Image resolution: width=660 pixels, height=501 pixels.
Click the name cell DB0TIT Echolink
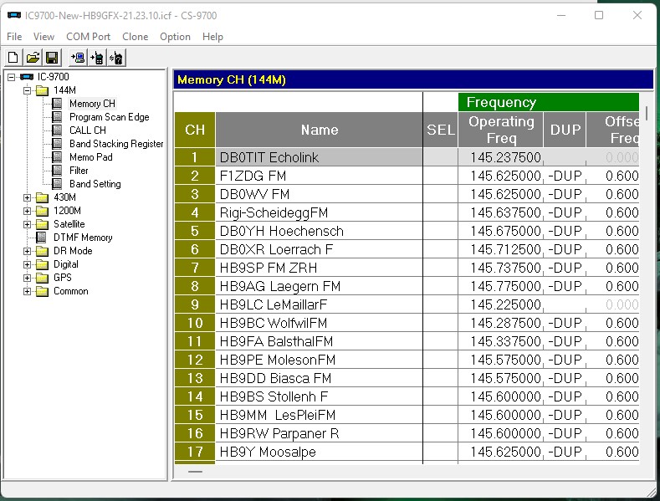(319, 157)
